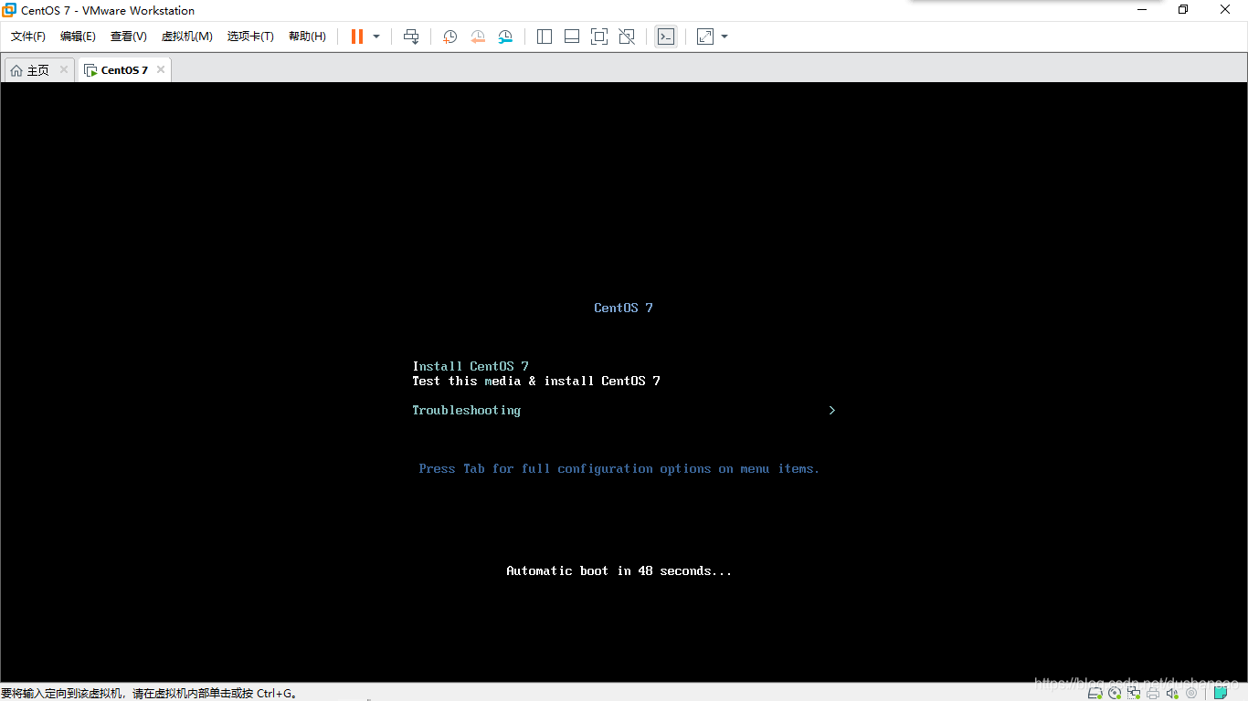Click the printer status icon
Image resolution: width=1248 pixels, height=701 pixels.
[1153, 693]
